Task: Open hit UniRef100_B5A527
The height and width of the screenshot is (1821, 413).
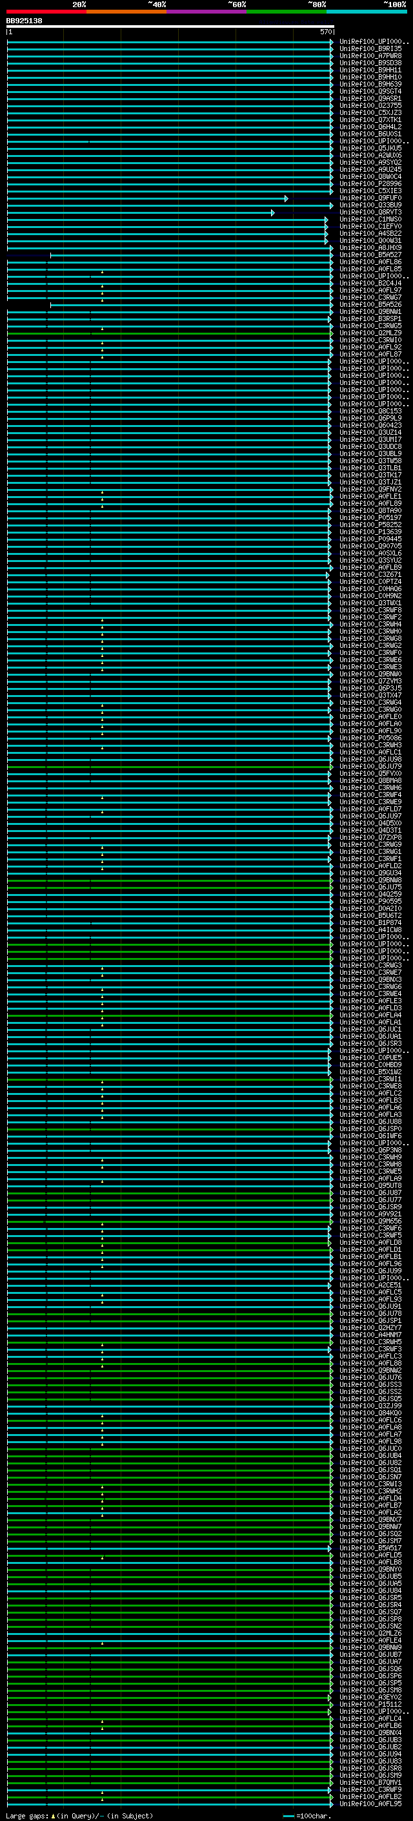Action: tap(370, 255)
